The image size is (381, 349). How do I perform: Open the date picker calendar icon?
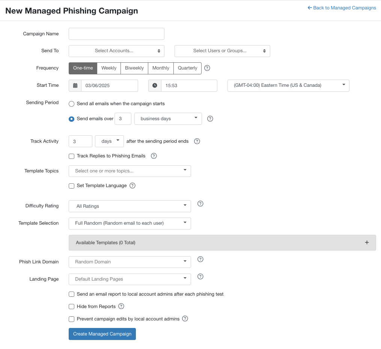(x=75, y=85)
